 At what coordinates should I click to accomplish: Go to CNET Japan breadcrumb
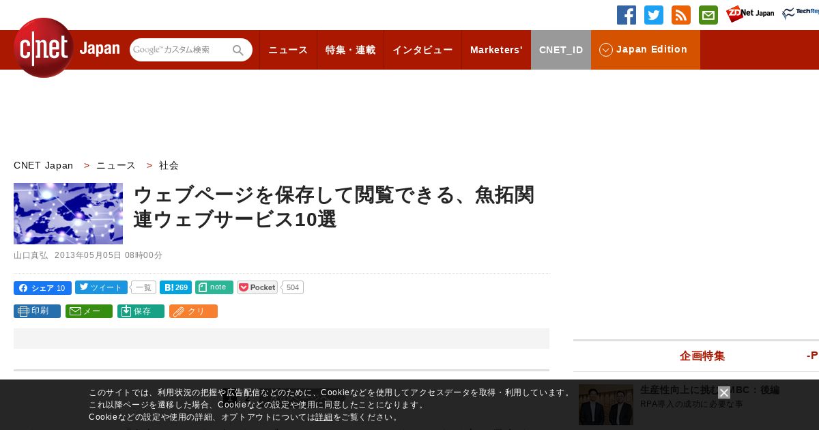[x=44, y=165]
